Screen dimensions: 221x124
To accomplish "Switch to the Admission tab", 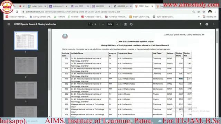I will (x=57, y=6).
